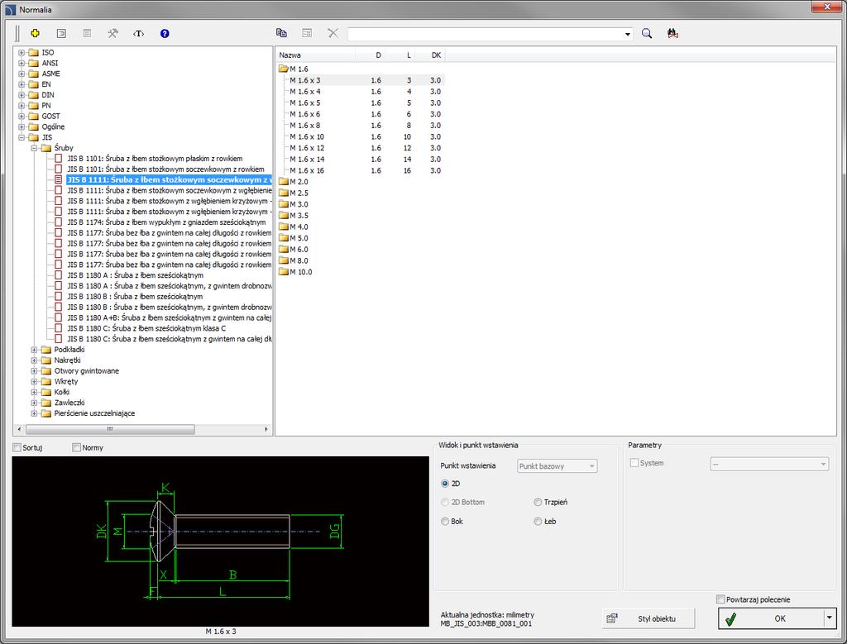Viewport: 847px width, 644px height.
Task: Click the page-with-arrow toolbar icon
Action: tap(61, 33)
